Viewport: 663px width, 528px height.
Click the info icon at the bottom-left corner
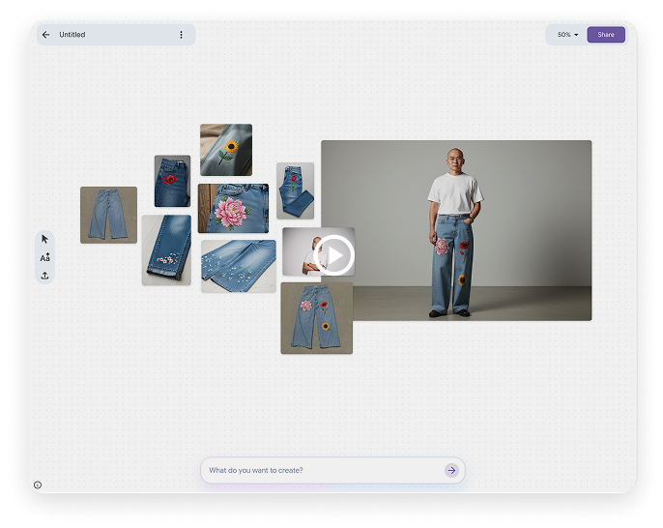pos(38,484)
